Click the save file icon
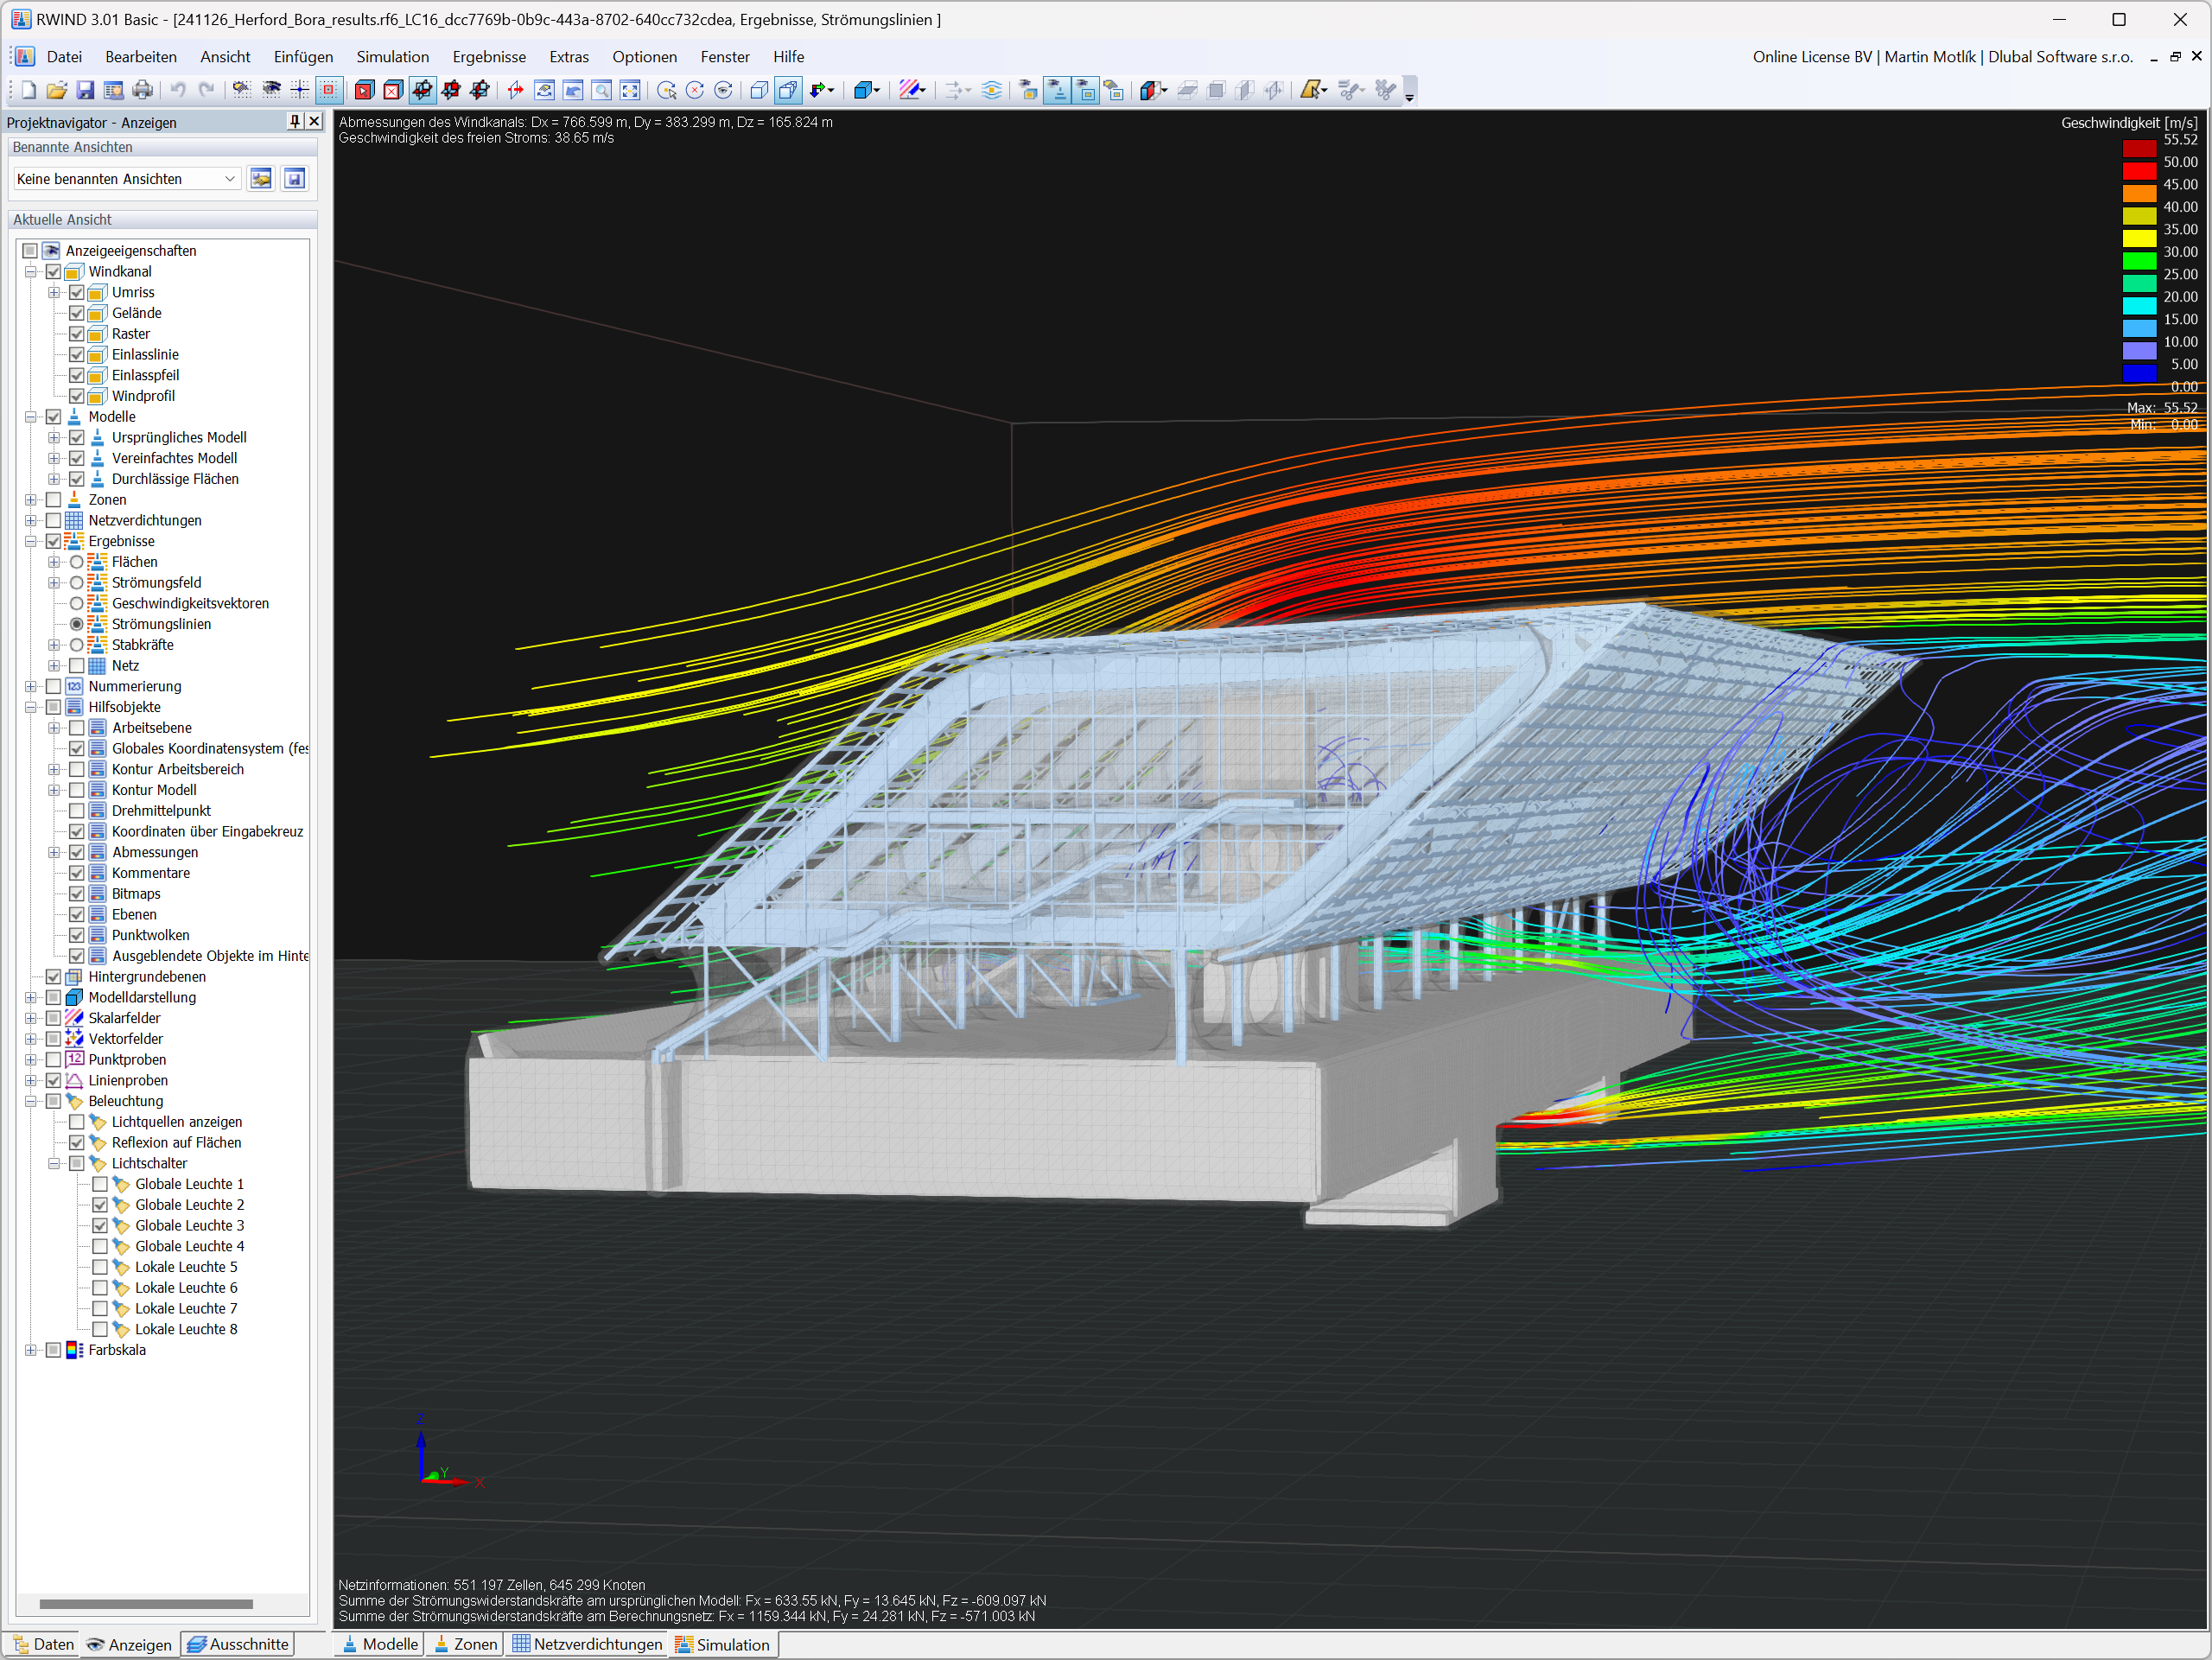 click(x=85, y=90)
